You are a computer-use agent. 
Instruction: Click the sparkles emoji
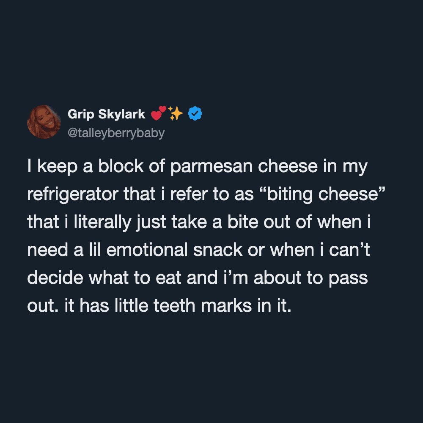pos(175,113)
